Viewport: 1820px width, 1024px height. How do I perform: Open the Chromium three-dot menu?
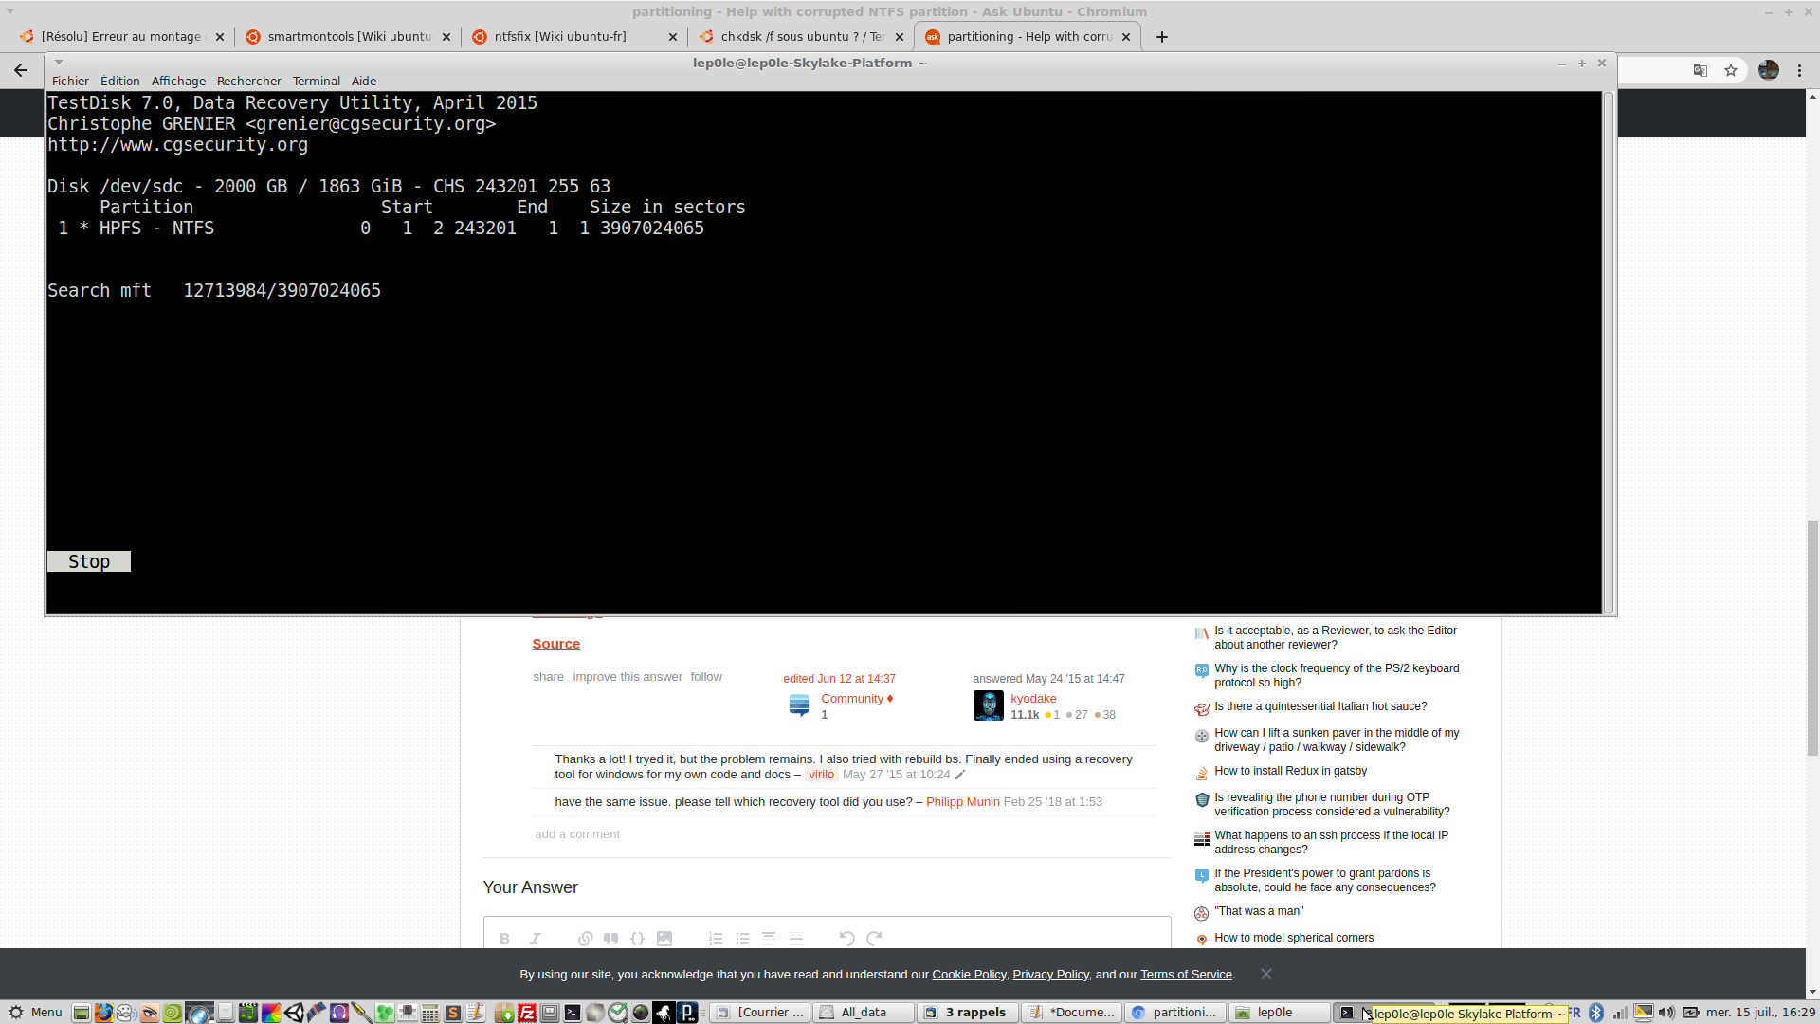coord(1799,70)
